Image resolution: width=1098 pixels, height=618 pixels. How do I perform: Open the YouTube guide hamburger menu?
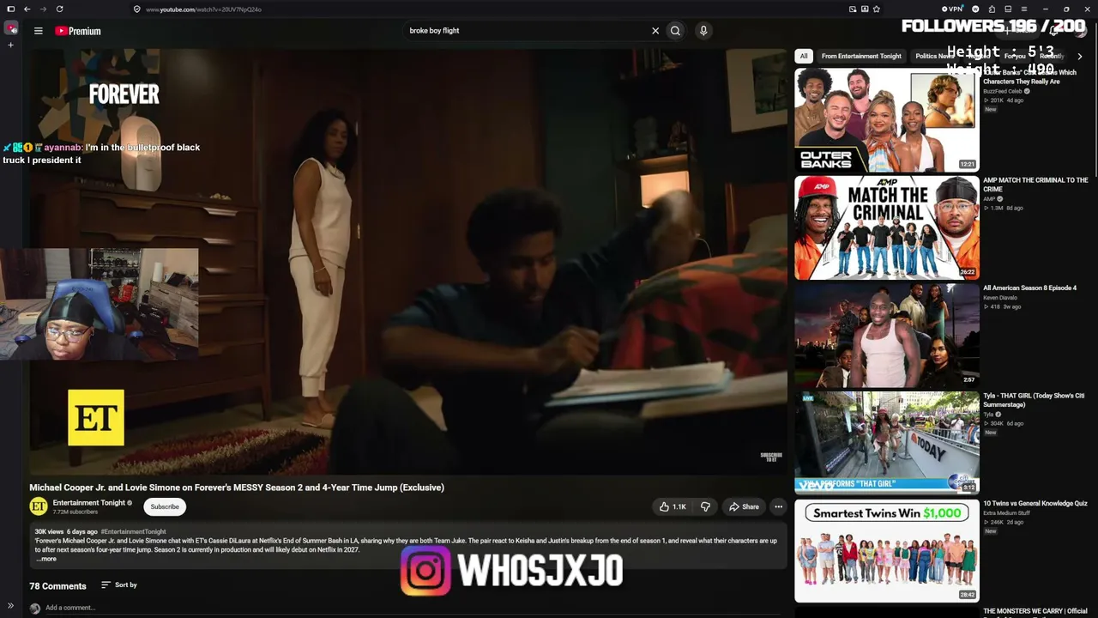(39, 31)
